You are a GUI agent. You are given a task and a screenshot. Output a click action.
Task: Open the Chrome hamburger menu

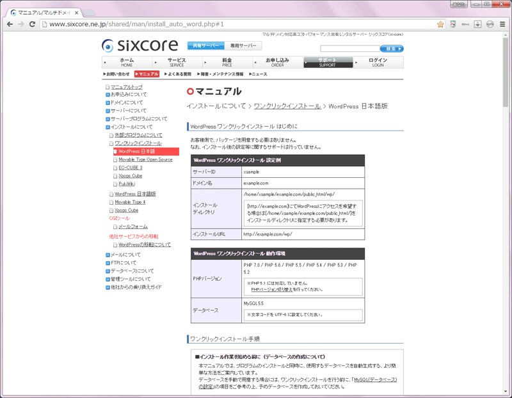point(502,24)
